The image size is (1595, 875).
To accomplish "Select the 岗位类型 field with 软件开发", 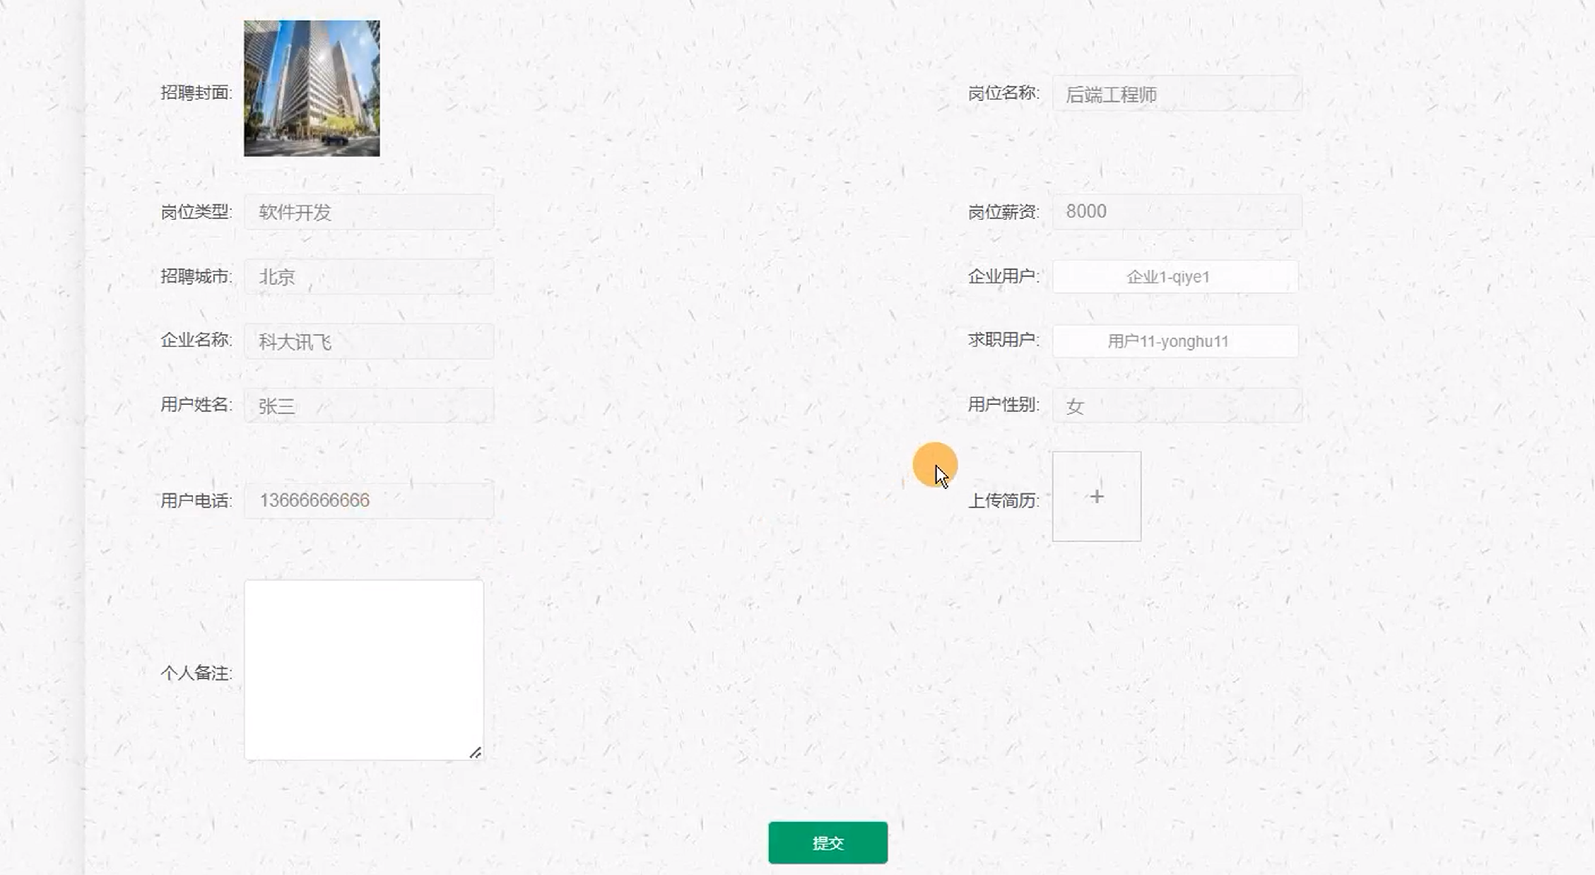I will (369, 212).
